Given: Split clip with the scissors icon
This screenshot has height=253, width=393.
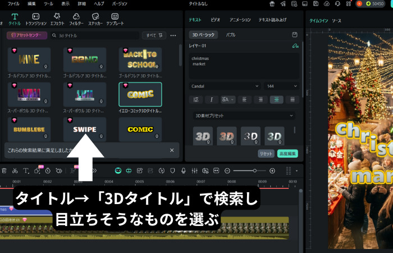Looking at the screenshot, I should click(x=15, y=171).
